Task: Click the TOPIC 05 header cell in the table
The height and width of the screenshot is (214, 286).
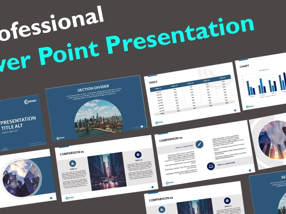Action: pos(223,78)
